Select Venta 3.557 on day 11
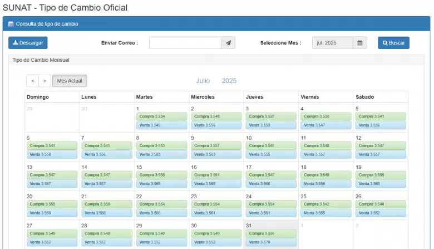 click(x=326, y=154)
